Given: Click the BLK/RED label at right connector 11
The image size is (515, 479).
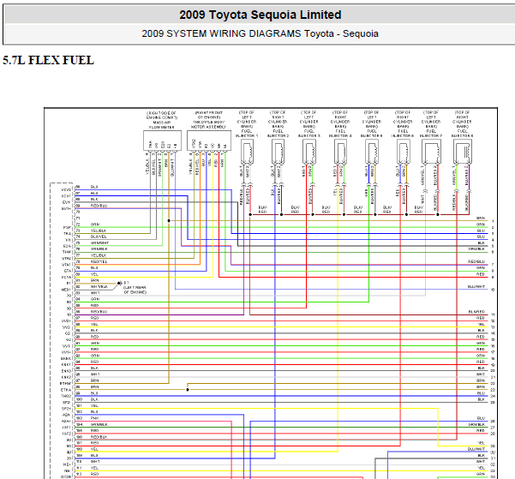Looking at the screenshot, I should [476, 312].
